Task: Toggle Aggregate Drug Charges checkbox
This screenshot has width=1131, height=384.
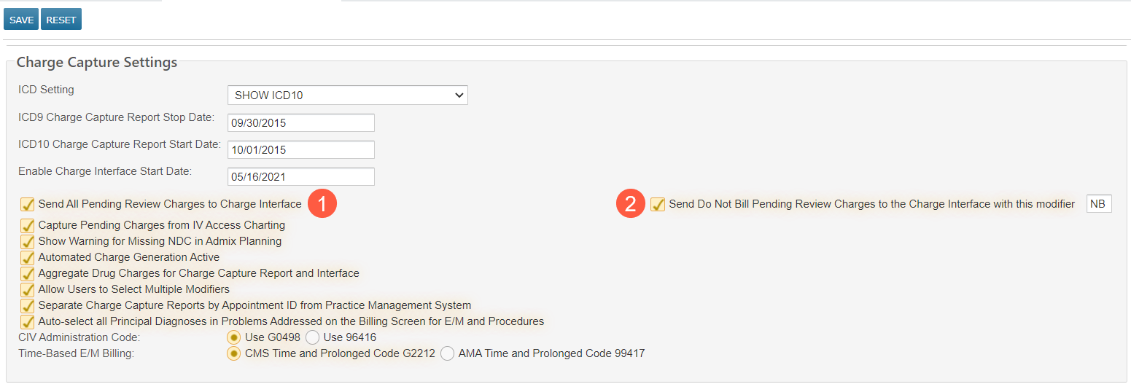Action: click(x=28, y=273)
